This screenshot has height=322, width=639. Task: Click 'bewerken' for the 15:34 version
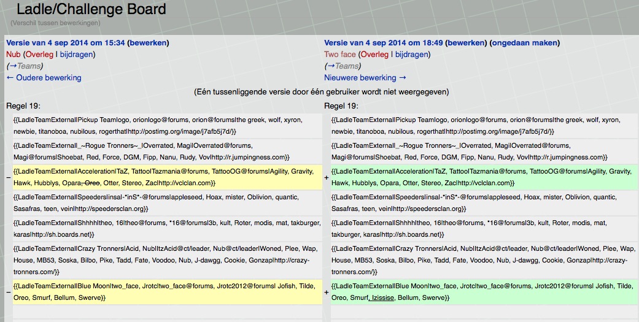pos(148,43)
